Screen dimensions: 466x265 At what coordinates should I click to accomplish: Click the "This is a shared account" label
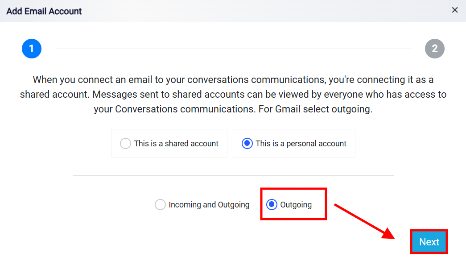[x=176, y=144]
